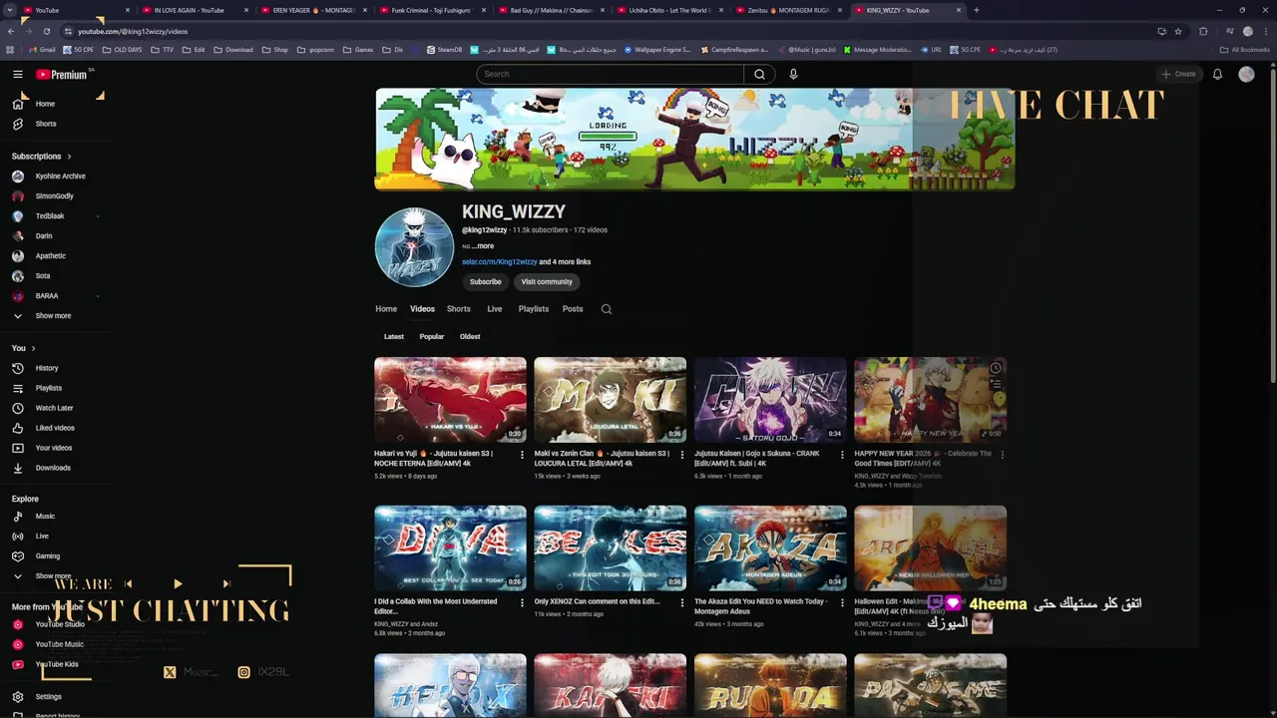Expand the channel description with ...more

(x=484, y=246)
